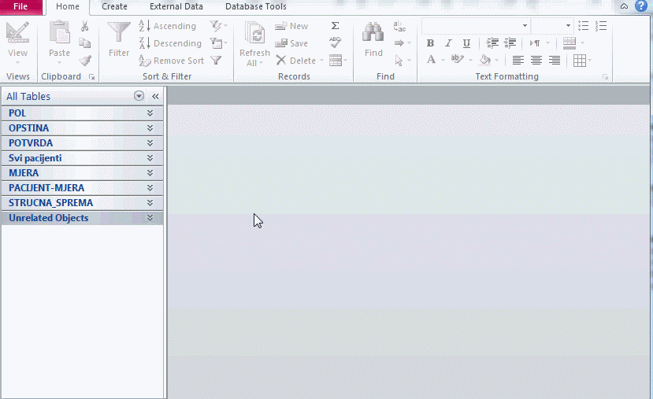The height and width of the screenshot is (399, 653).
Task: Click the Copy icon in Clipboard group
Action: tap(84, 43)
